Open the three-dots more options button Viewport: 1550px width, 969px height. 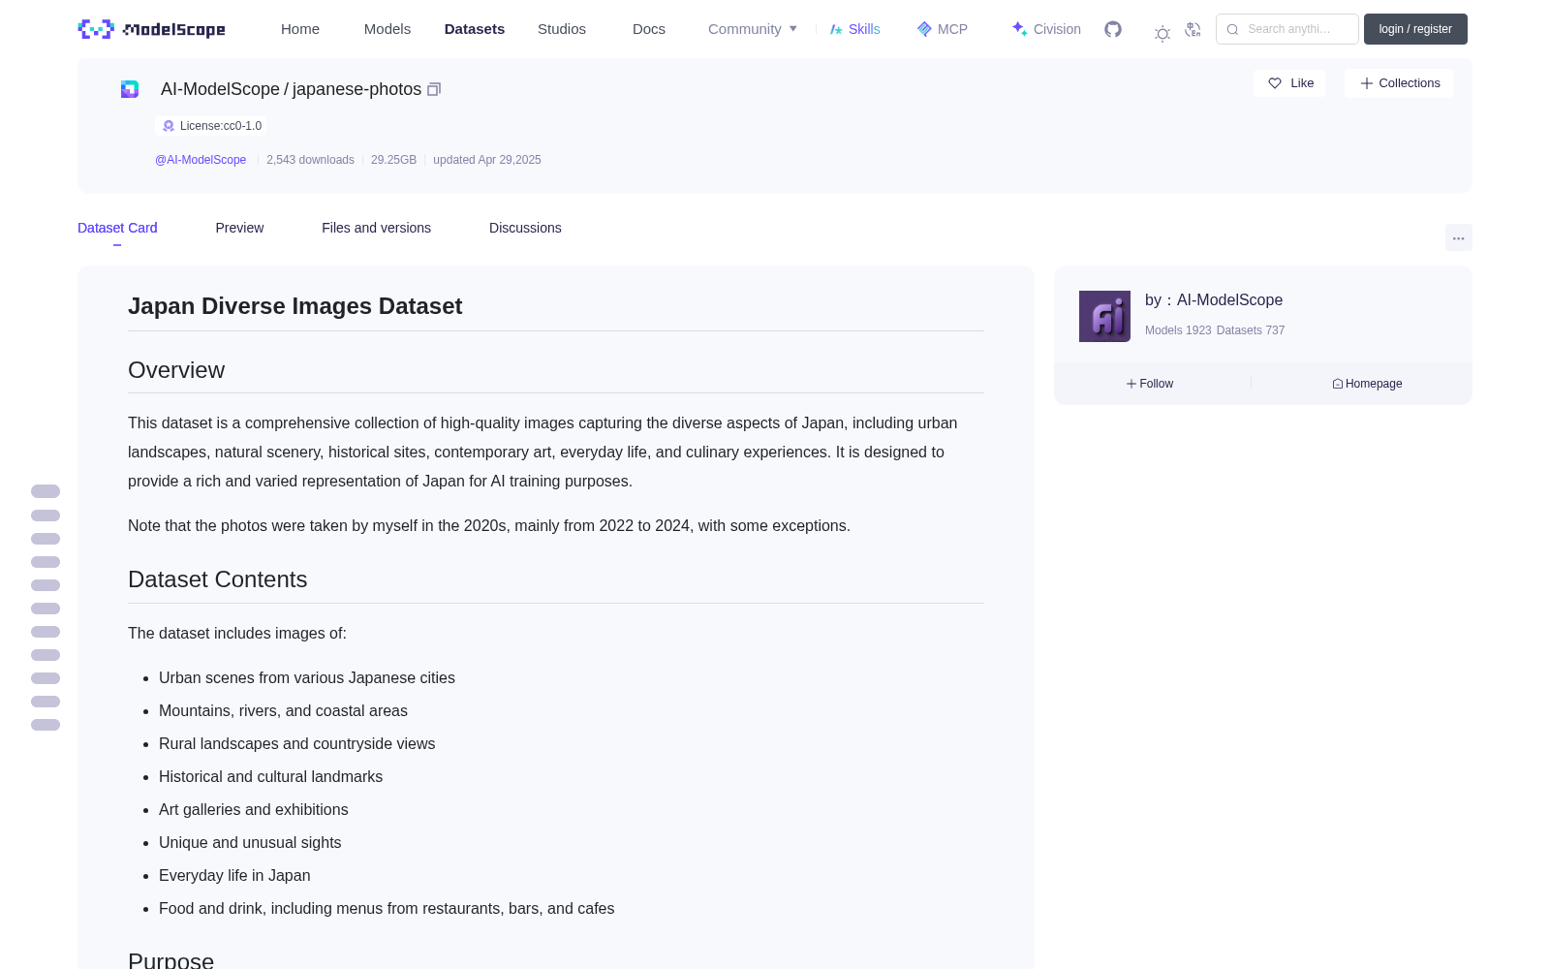1458,237
